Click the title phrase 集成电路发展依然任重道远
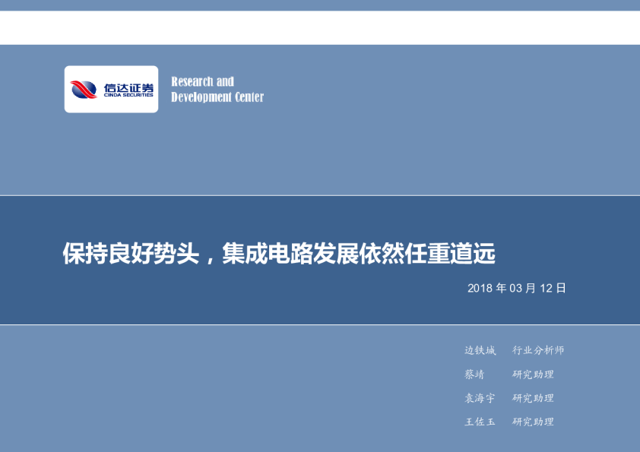This screenshot has width=640, height=452. pos(358,254)
